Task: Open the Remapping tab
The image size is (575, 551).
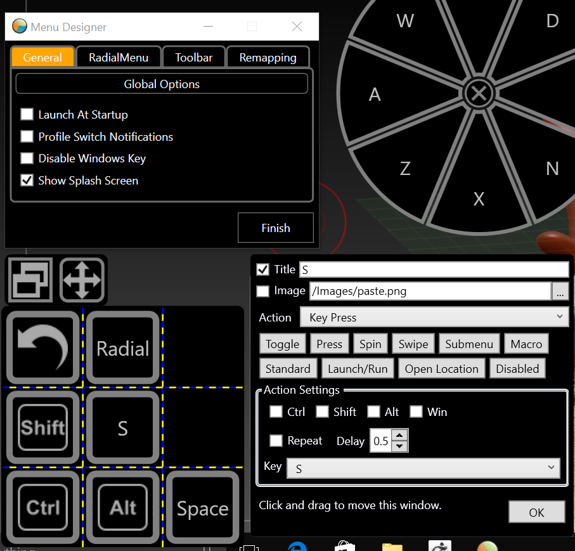Action: (268, 57)
